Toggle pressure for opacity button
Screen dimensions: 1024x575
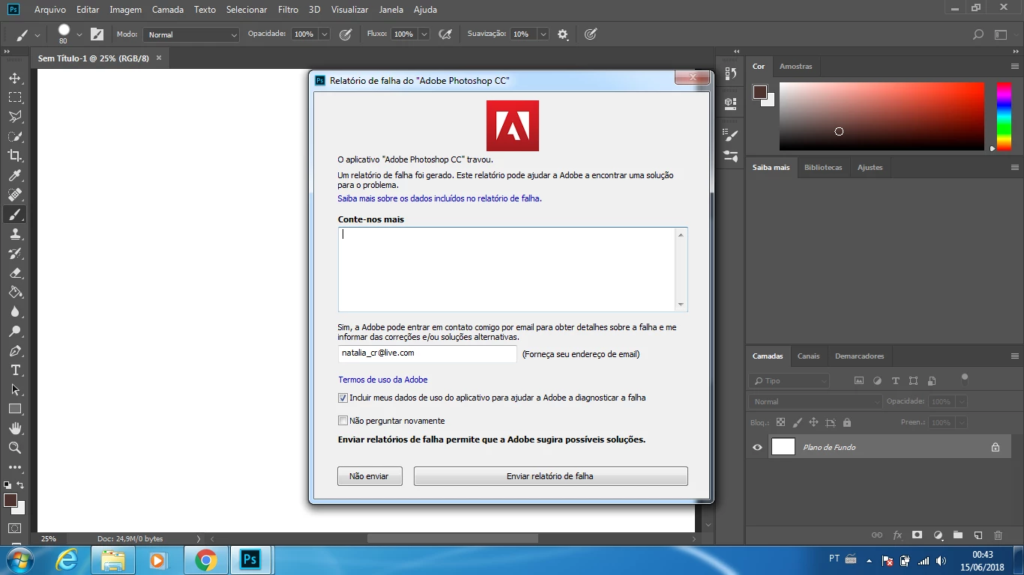click(346, 34)
